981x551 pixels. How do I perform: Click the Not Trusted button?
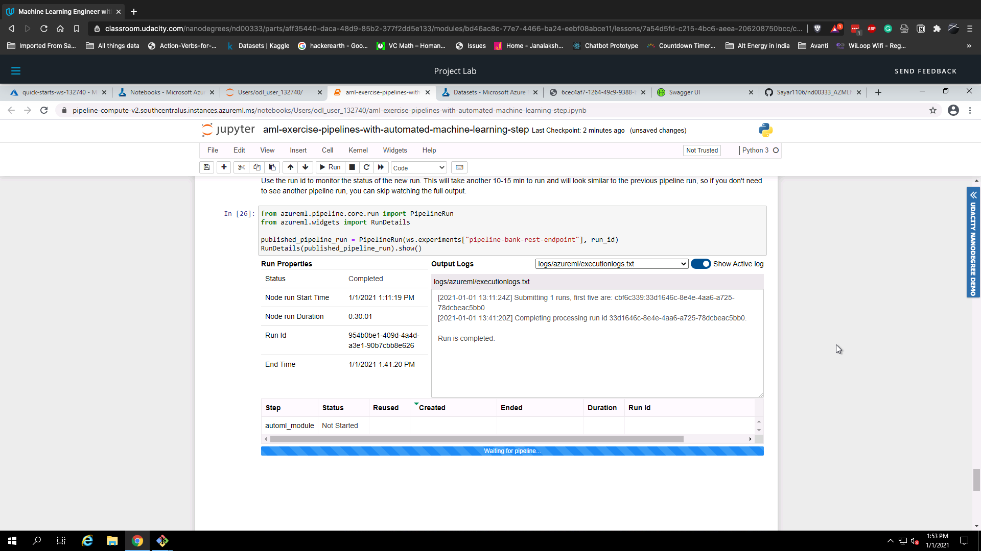(x=702, y=150)
